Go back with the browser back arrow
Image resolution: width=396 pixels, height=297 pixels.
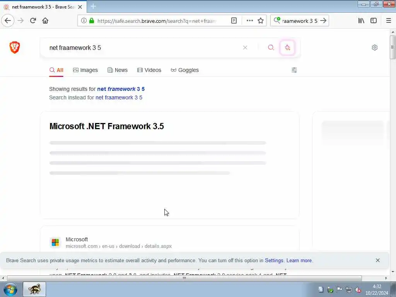pyautogui.click(x=8, y=21)
